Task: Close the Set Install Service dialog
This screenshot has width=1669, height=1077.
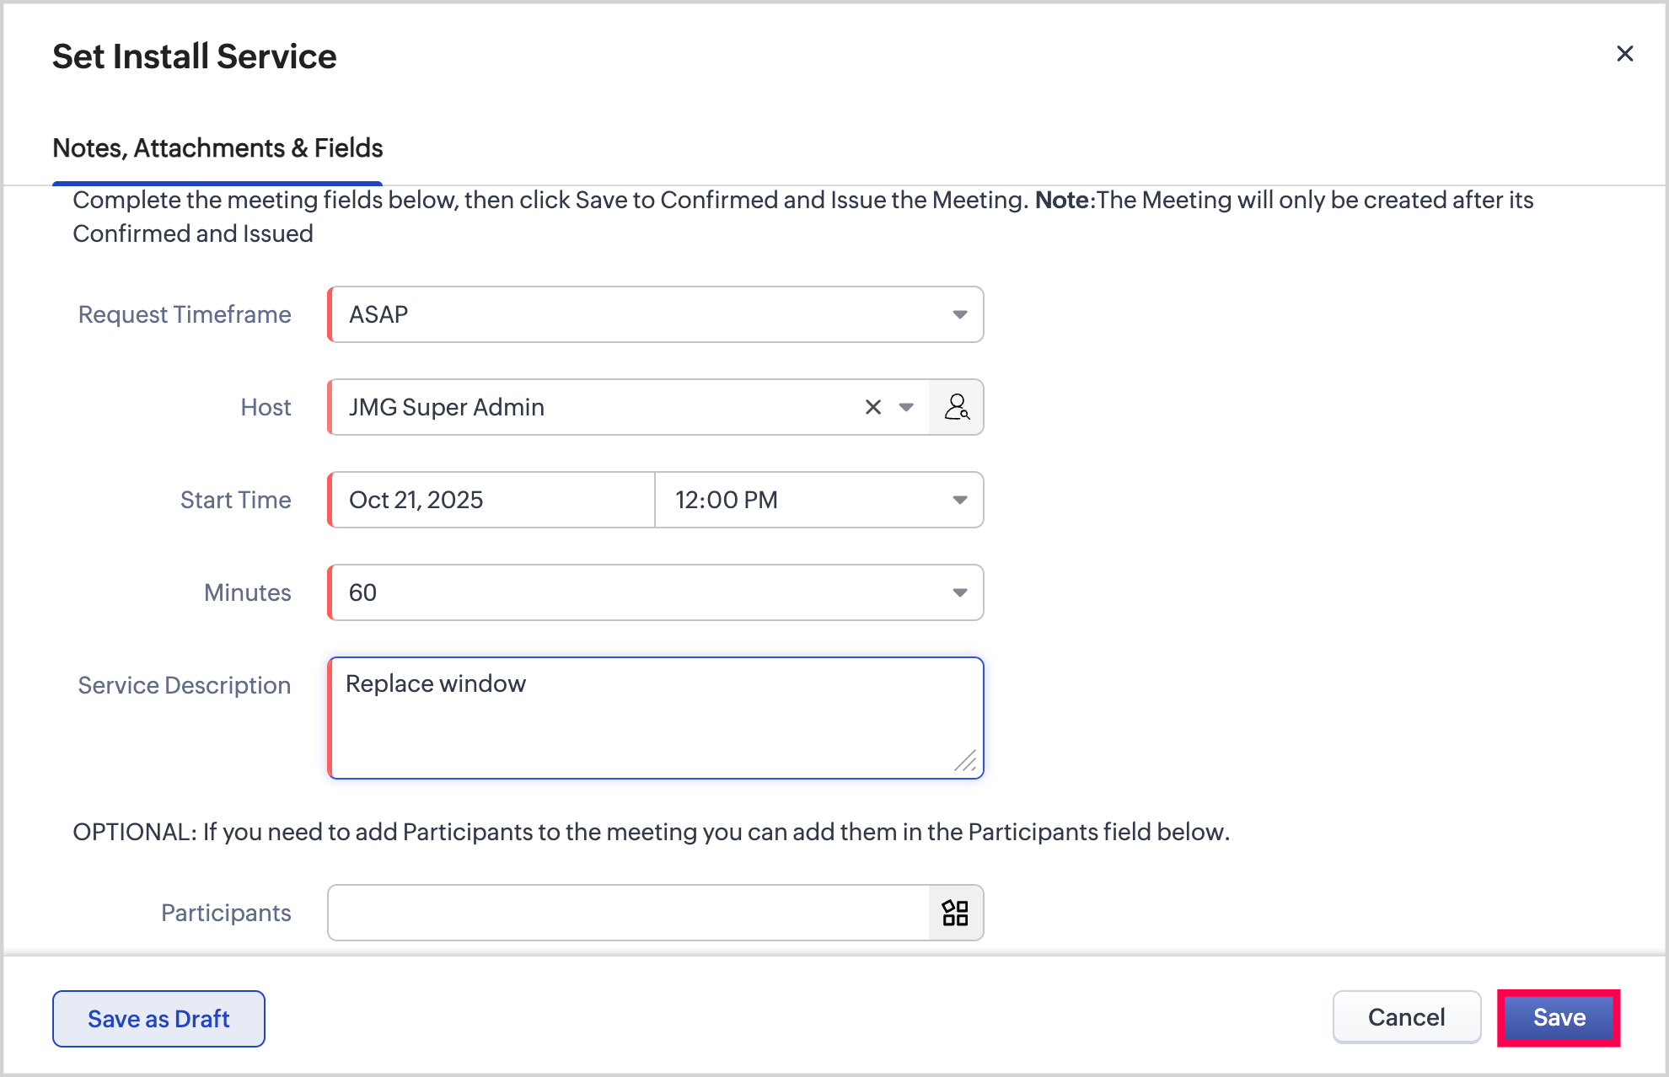Action: [x=1624, y=54]
